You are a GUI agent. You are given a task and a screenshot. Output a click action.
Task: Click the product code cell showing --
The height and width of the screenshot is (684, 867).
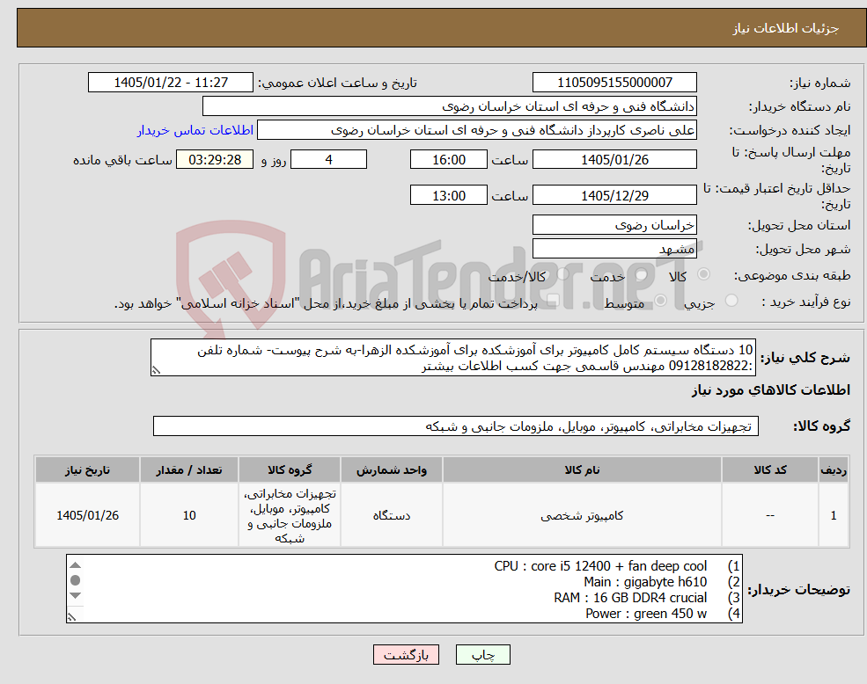pyautogui.click(x=769, y=515)
